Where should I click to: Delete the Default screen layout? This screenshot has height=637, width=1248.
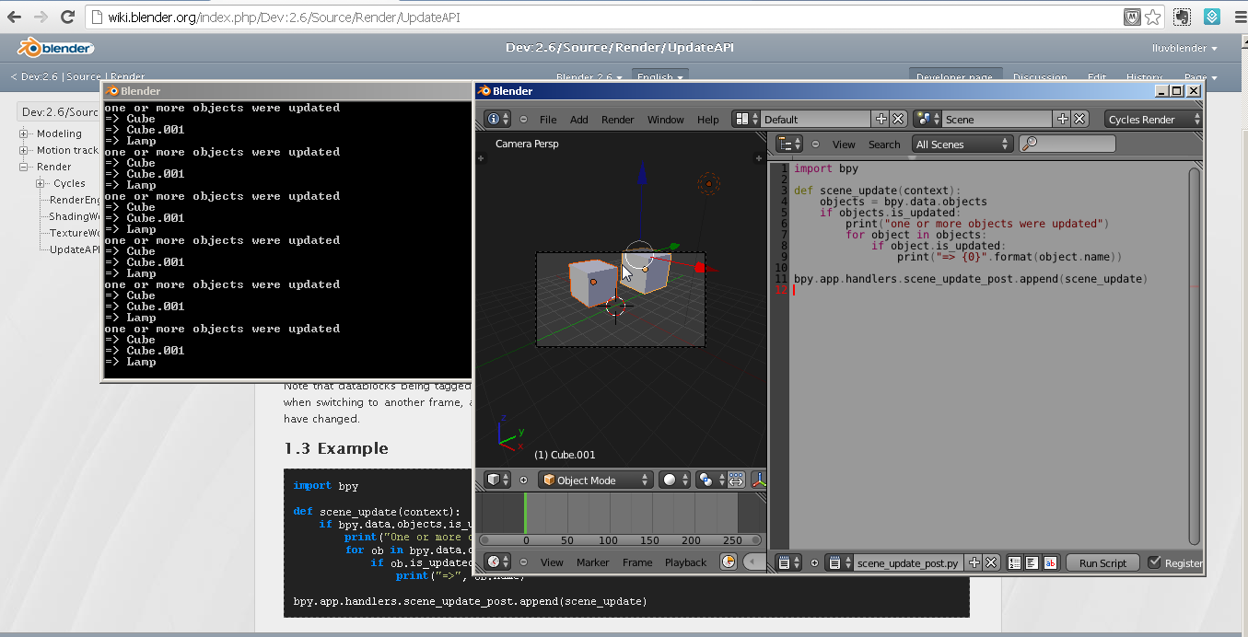coord(897,119)
